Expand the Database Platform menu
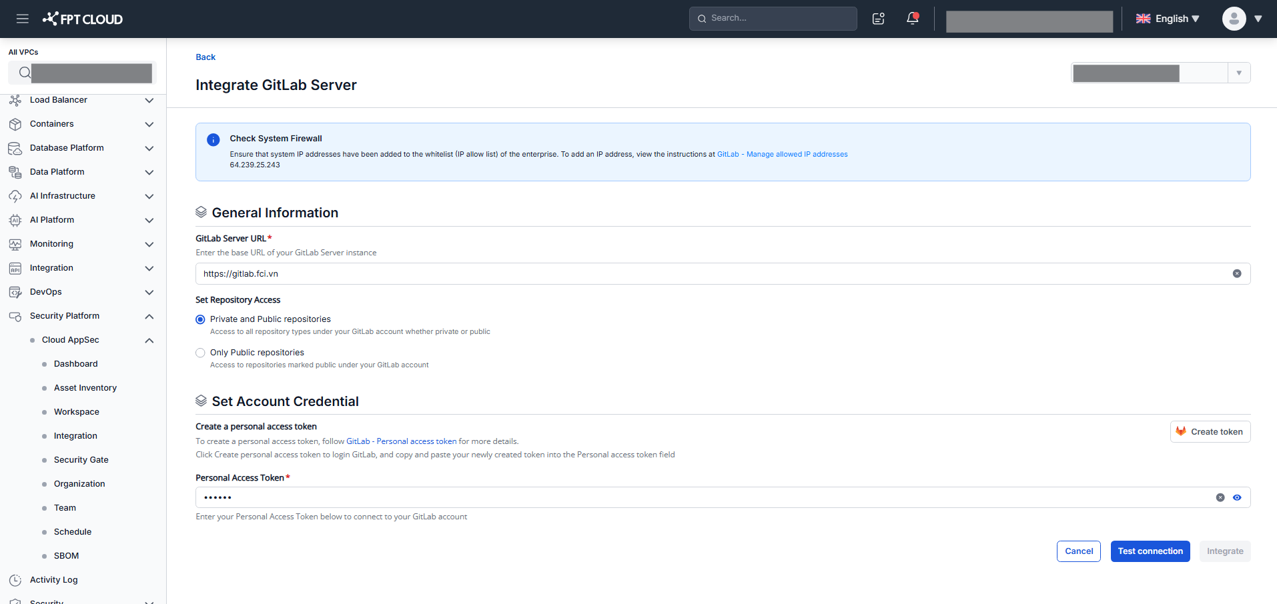This screenshot has width=1277, height=604. click(149, 148)
